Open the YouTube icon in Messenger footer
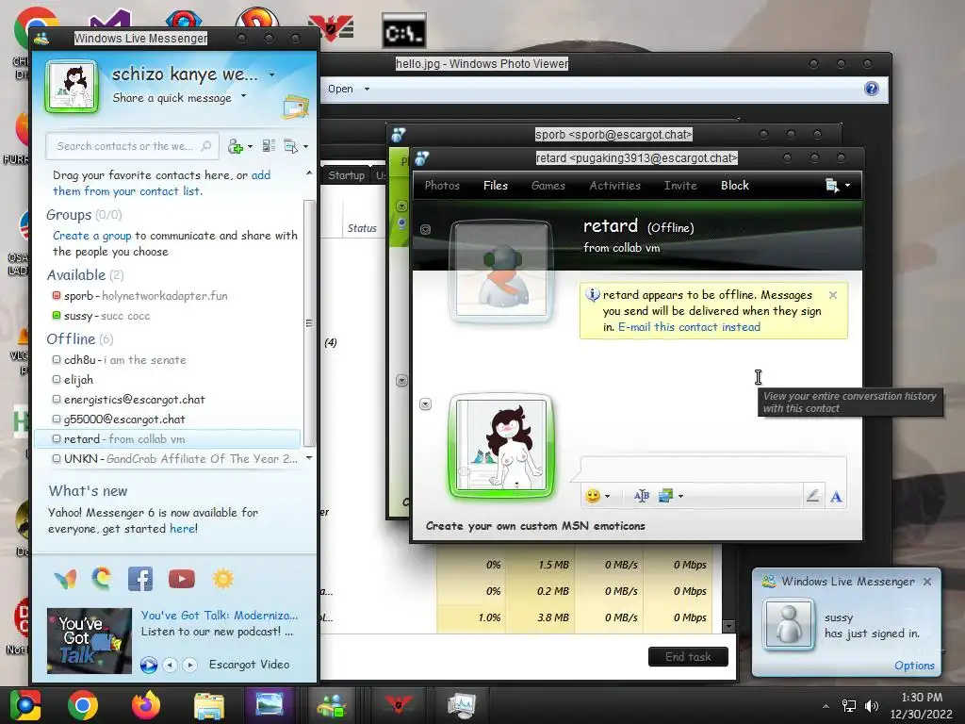 click(182, 579)
